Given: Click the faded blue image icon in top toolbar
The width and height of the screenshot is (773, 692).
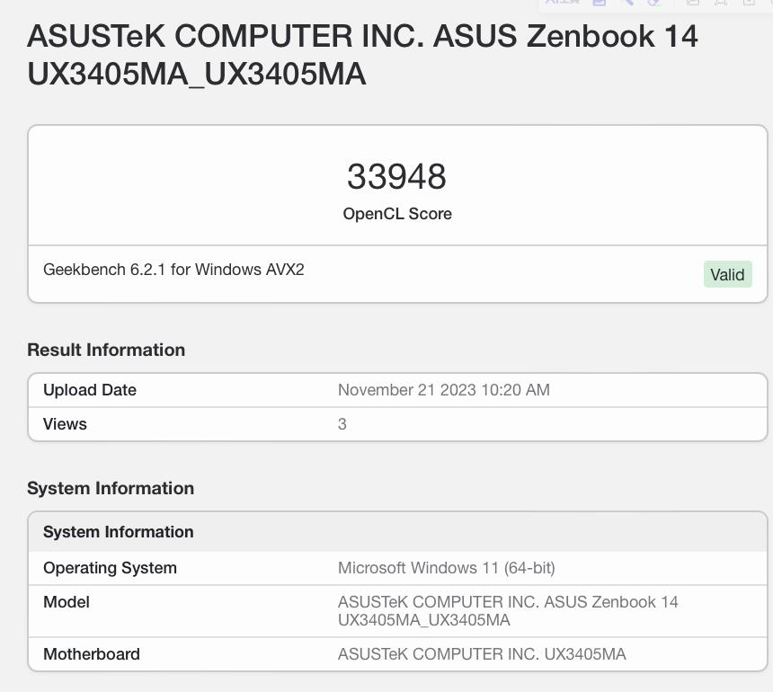Looking at the screenshot, I should pyautogui.click(x=599, y=3).
